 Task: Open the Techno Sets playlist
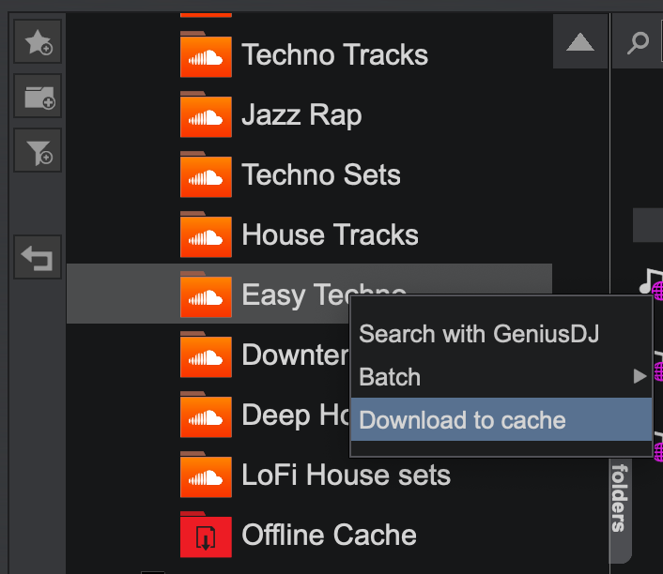(320, 175)
